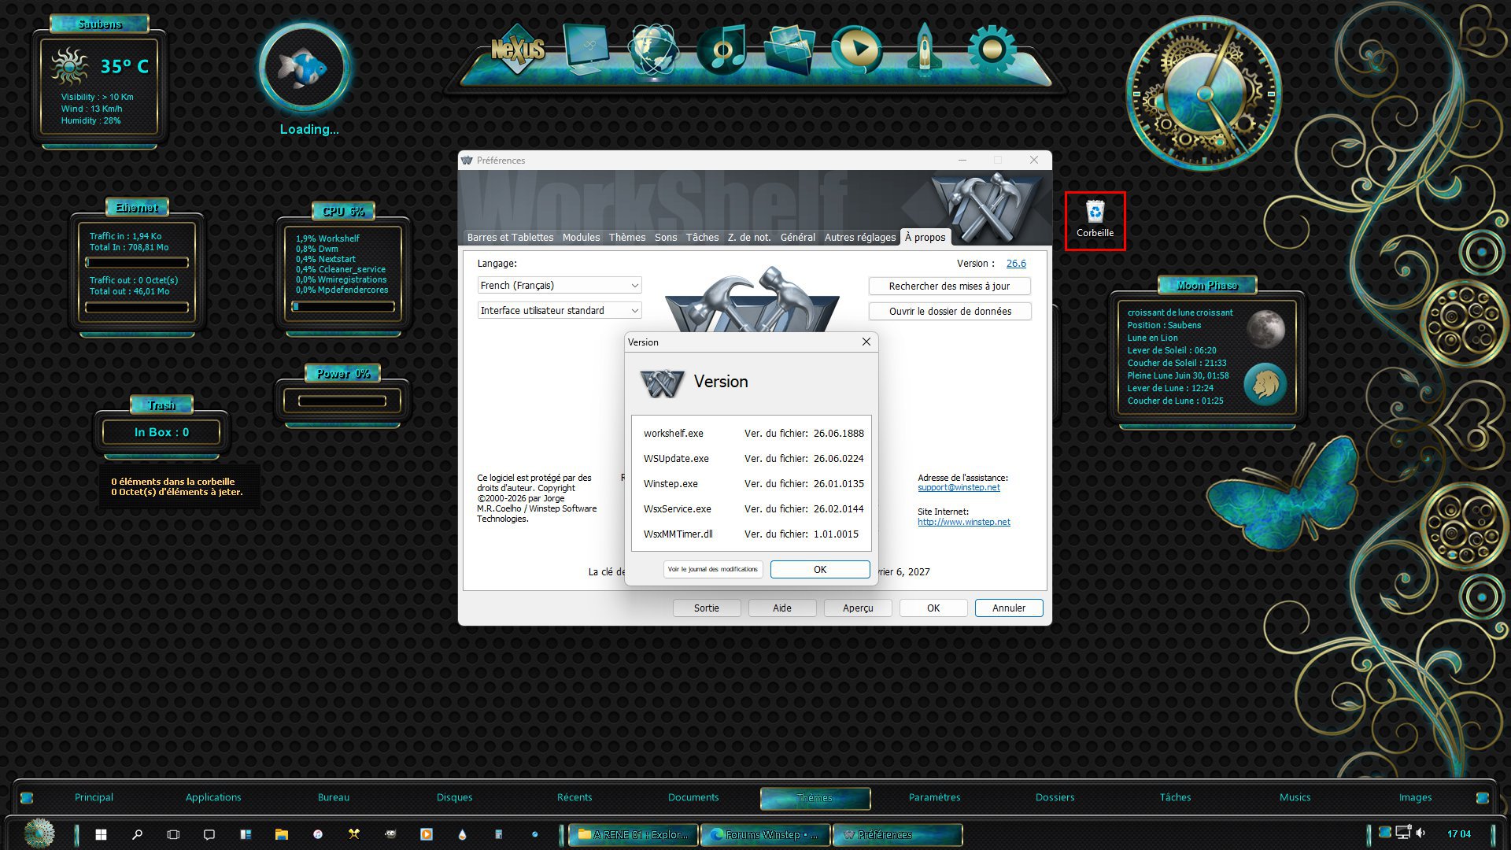Open the Disques tab on the bottom shelf
The image size is (1511, 850).
coord(455,798)
